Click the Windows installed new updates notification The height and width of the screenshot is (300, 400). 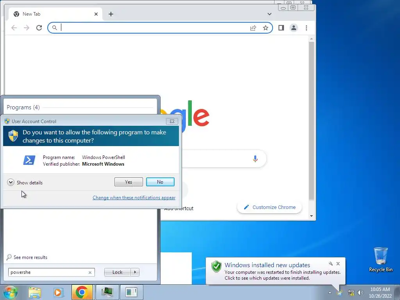(275, 271)
